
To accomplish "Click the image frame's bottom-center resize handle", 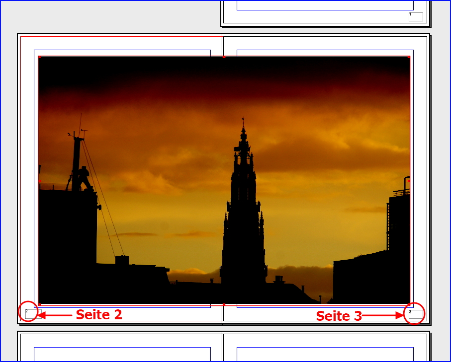I will point(224,304).
